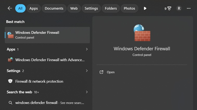Open the windows defender firewall web search suggestion

tap(47, 103)
